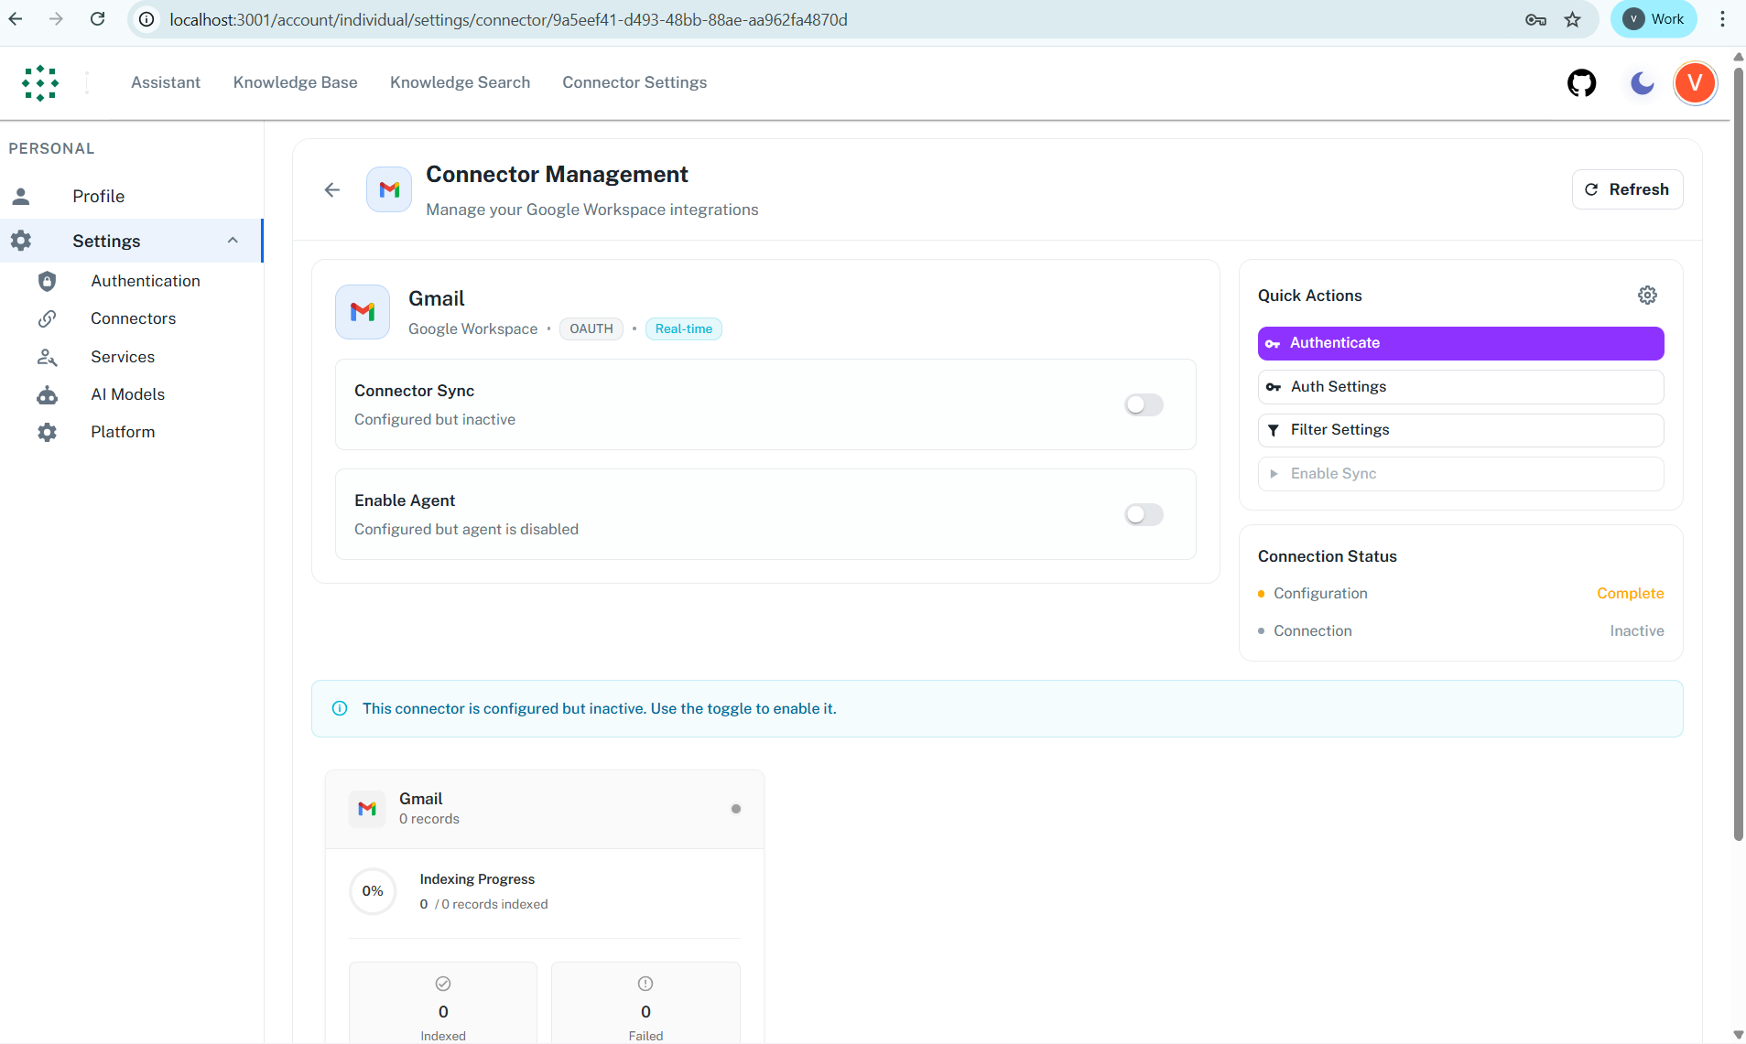Click the 0% indexing progress circle
Screen dimensions: 1746x1044
pos(373,891)
